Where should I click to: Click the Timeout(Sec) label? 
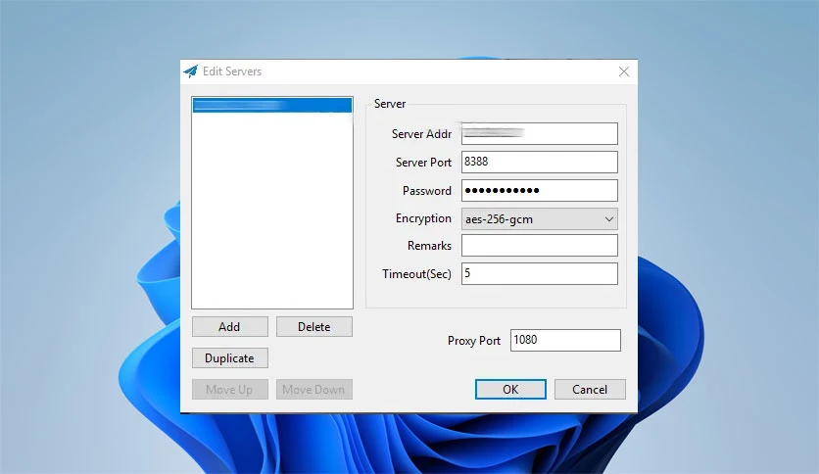click(416, 274)
